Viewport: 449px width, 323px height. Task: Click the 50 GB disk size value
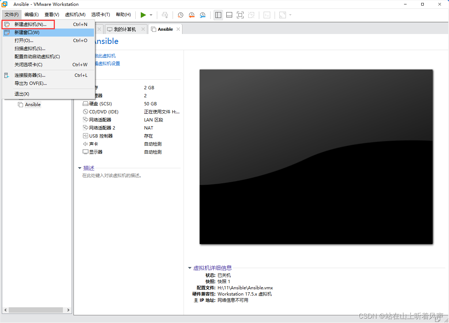pyautogui.click(x=150, y=104)
